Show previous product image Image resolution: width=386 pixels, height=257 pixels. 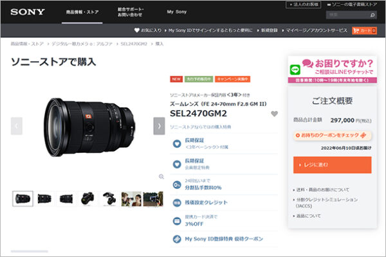17,126
